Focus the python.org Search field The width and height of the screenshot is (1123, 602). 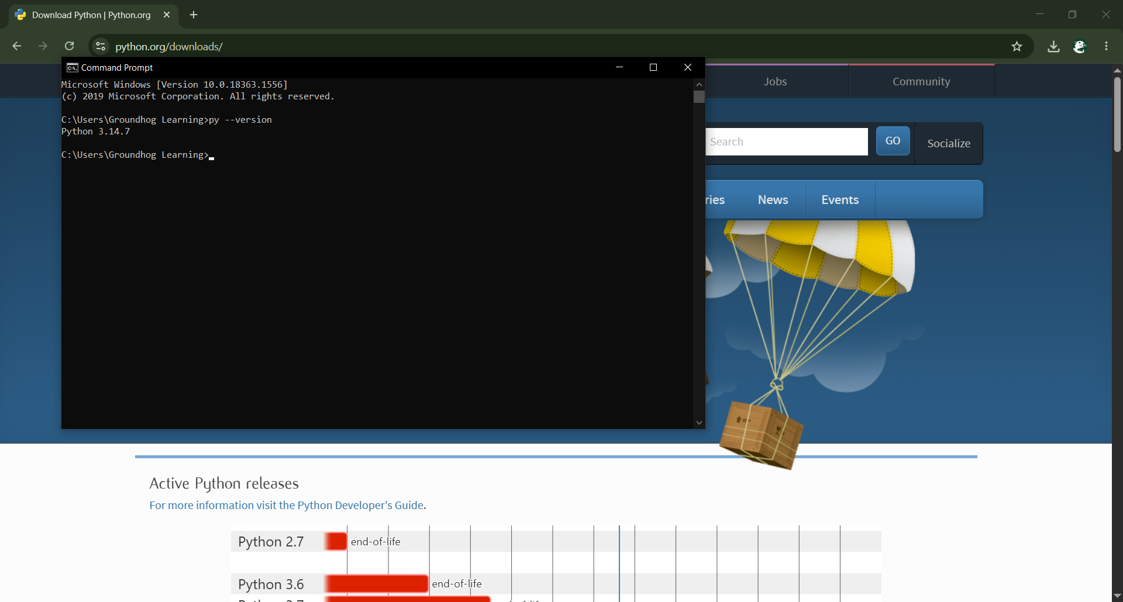[787, 142]
